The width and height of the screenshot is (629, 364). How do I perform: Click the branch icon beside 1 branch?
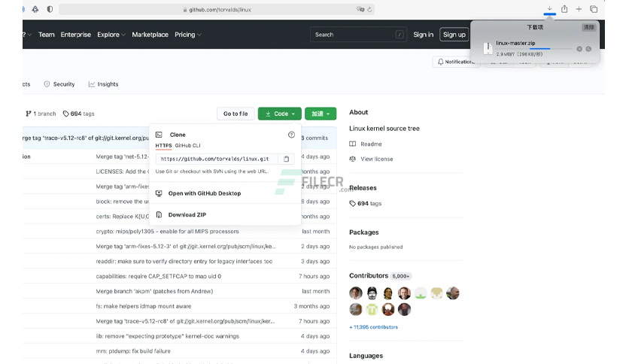coord(28,114)
